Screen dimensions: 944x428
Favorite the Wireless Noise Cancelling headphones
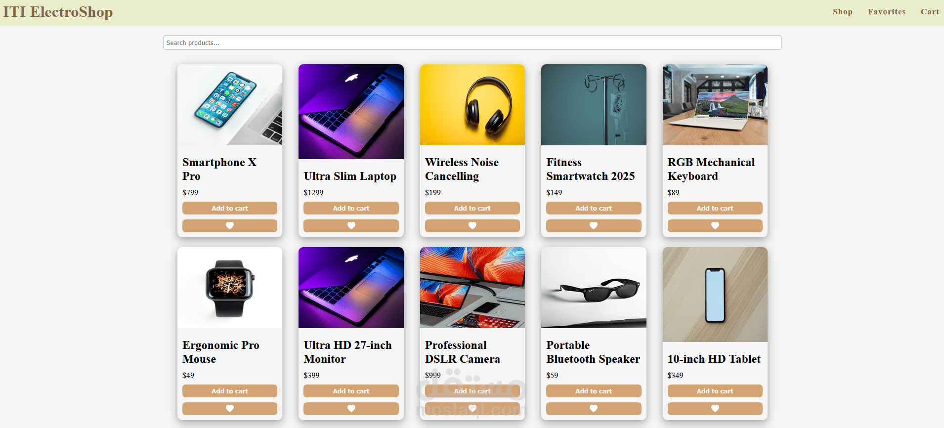[472, 226]
